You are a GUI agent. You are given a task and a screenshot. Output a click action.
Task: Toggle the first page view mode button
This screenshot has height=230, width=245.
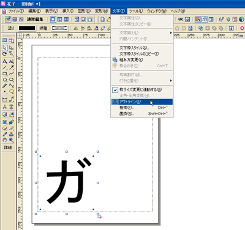click(53, 20)
